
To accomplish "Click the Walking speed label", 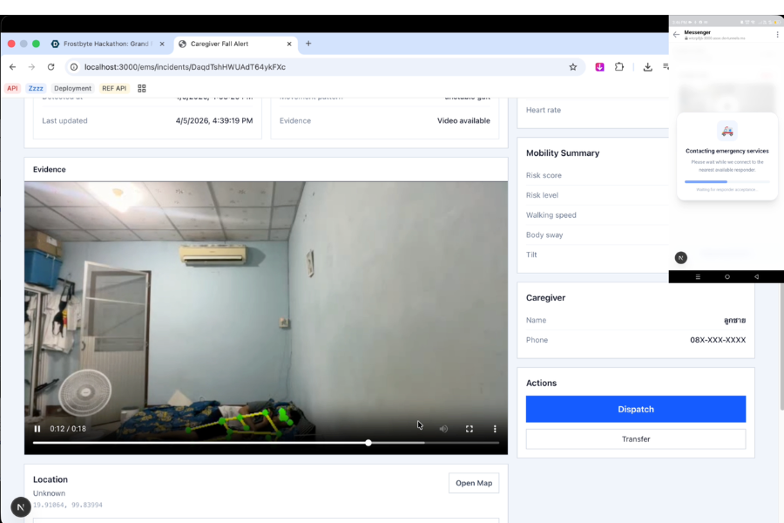I will click(551, 214).
